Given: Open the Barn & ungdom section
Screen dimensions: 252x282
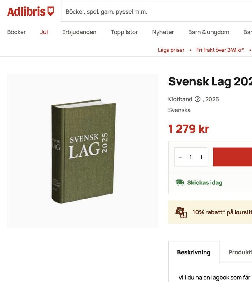Looking at the screenshot, I should click(x=209, y=32).
